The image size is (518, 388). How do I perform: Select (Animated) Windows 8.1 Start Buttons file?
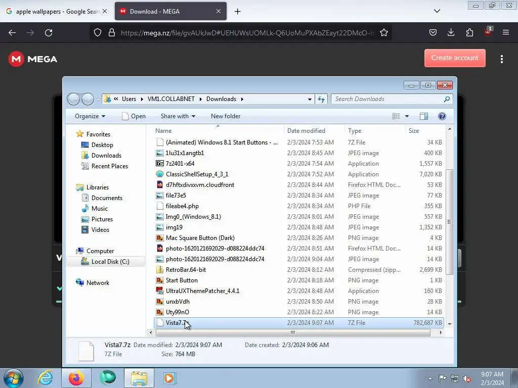222,142
